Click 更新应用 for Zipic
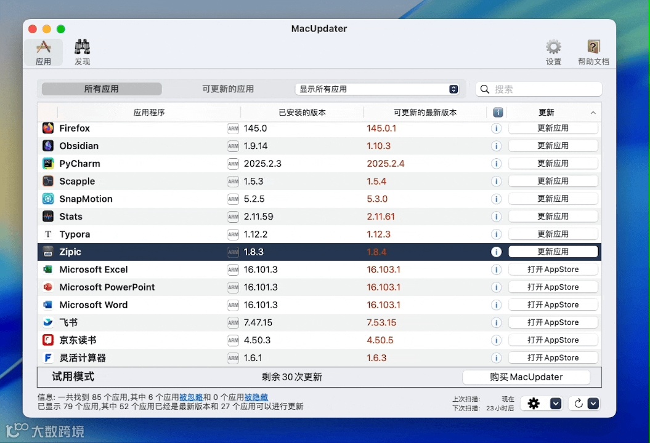The width and height of the screenshot is (650, 443). [x=553, y=252]
